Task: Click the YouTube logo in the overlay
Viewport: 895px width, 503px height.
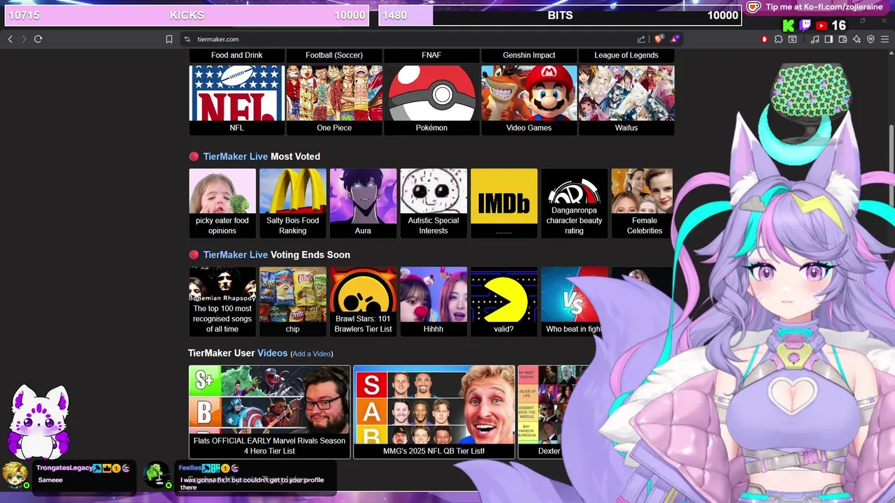Action: pos(821,26)
